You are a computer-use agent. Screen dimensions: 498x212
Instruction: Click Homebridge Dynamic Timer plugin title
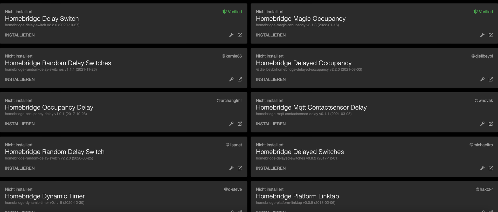click(x=45, y=196)
